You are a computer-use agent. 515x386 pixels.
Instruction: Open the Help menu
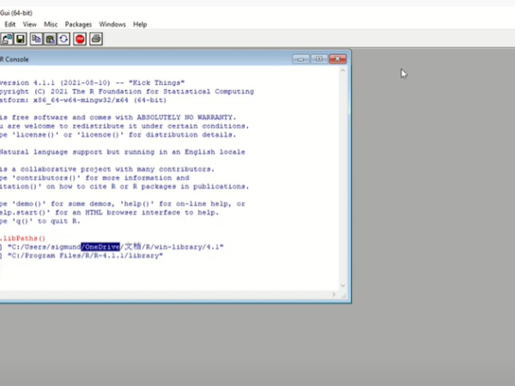click(x=140, y=24)
